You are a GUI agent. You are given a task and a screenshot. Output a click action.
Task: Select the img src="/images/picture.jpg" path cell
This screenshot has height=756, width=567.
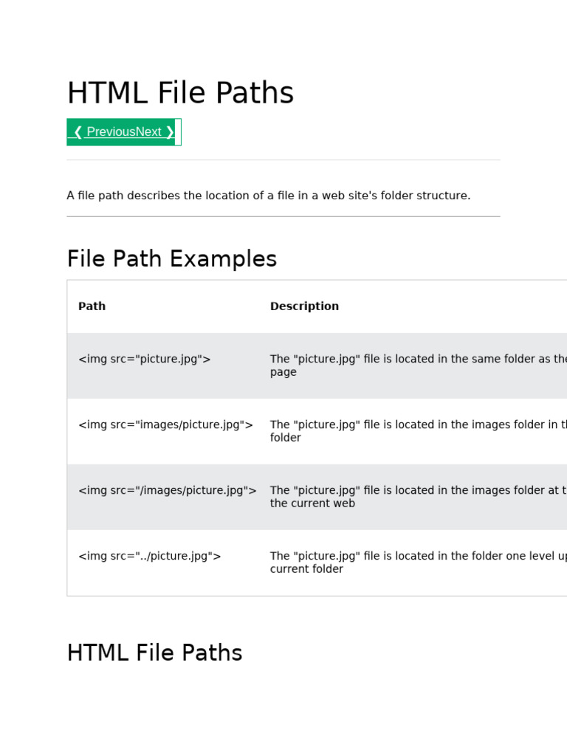coord(167,491)
